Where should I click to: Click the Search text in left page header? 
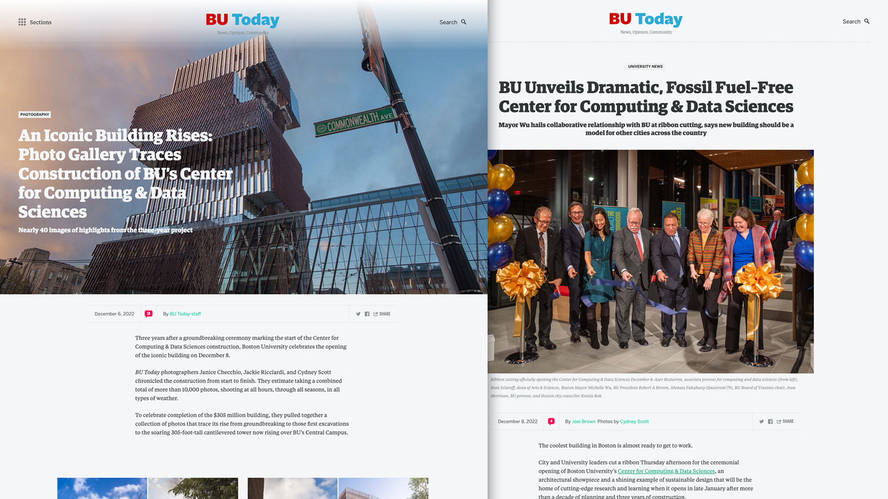tap(448, 22)
